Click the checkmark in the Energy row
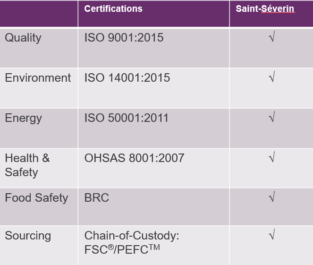 tap(272, 117)
